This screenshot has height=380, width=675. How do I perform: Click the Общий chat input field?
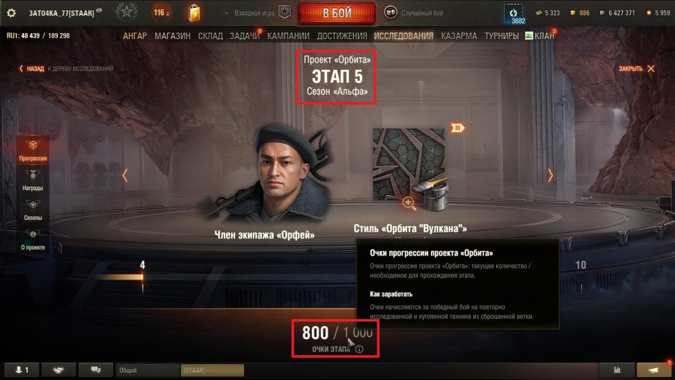[148, 370]
